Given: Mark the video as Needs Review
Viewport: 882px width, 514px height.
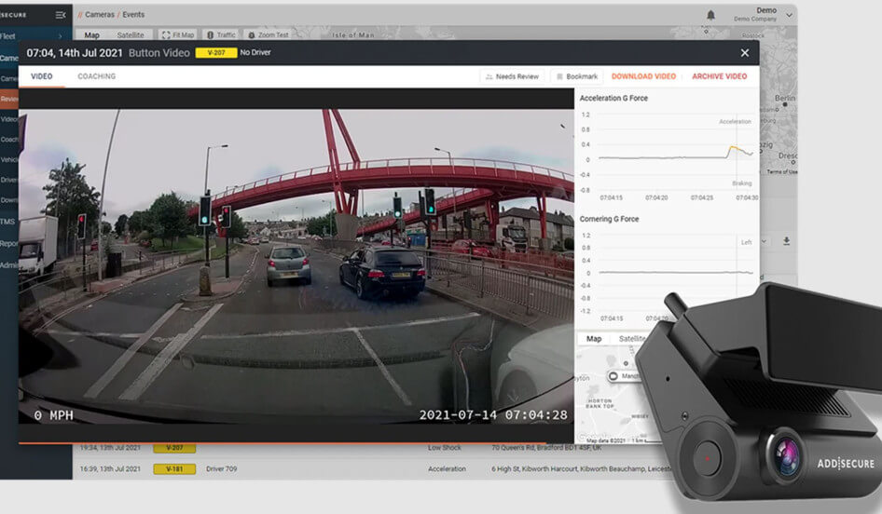Looking at the screenshot, I should (x=512, y=76).
